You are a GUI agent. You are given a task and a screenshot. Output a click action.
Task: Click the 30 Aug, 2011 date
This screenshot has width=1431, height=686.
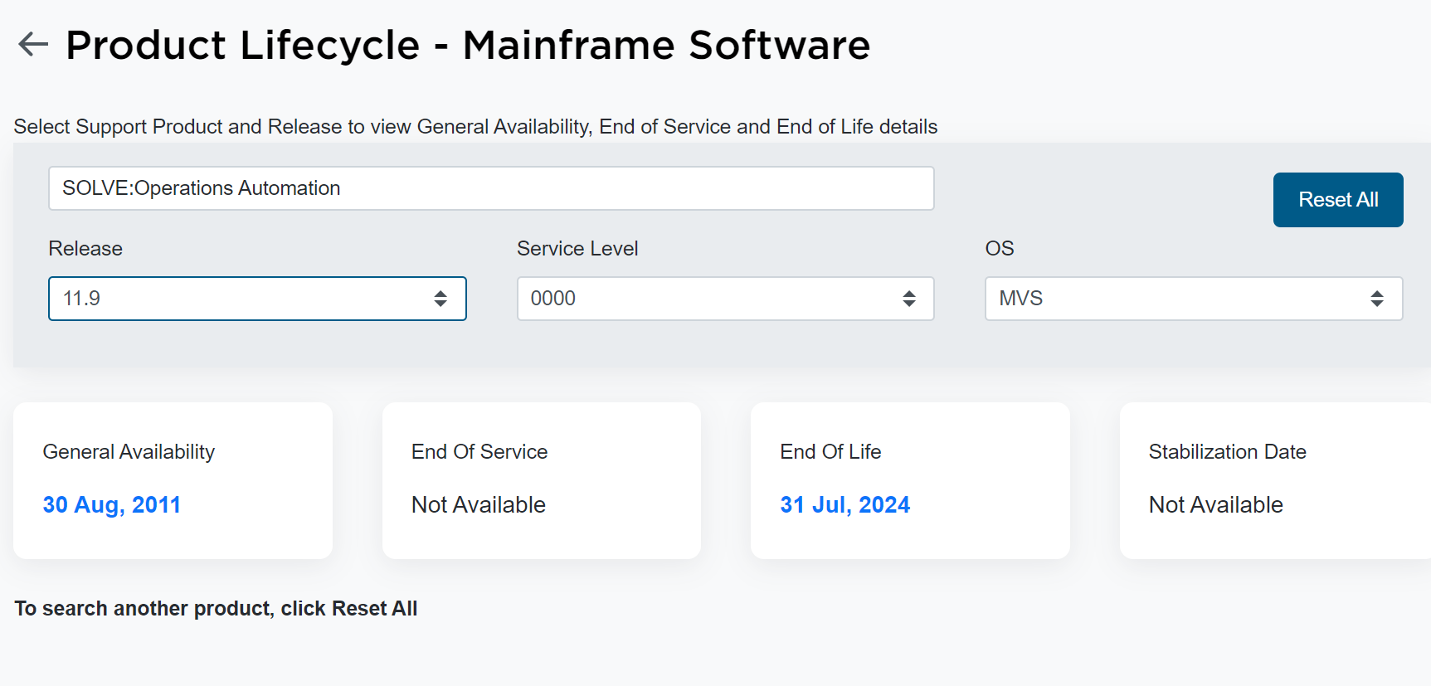[x=112, y=504]
